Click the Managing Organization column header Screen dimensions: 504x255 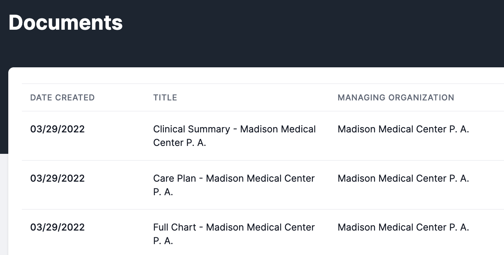[396, 98]
